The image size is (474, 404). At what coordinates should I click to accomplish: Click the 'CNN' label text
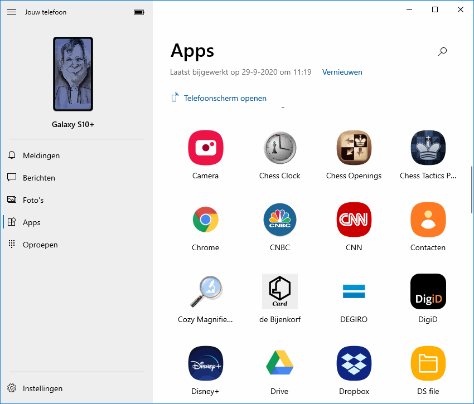(354, 248)
